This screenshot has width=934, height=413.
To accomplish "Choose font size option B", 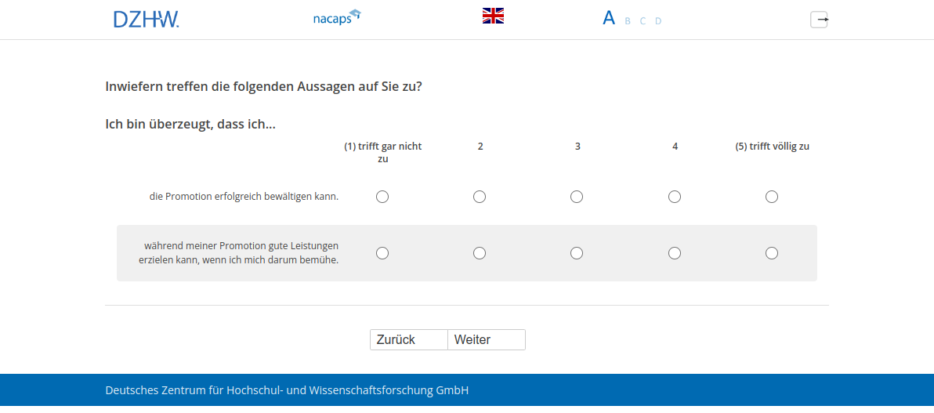I will [628, 21].
